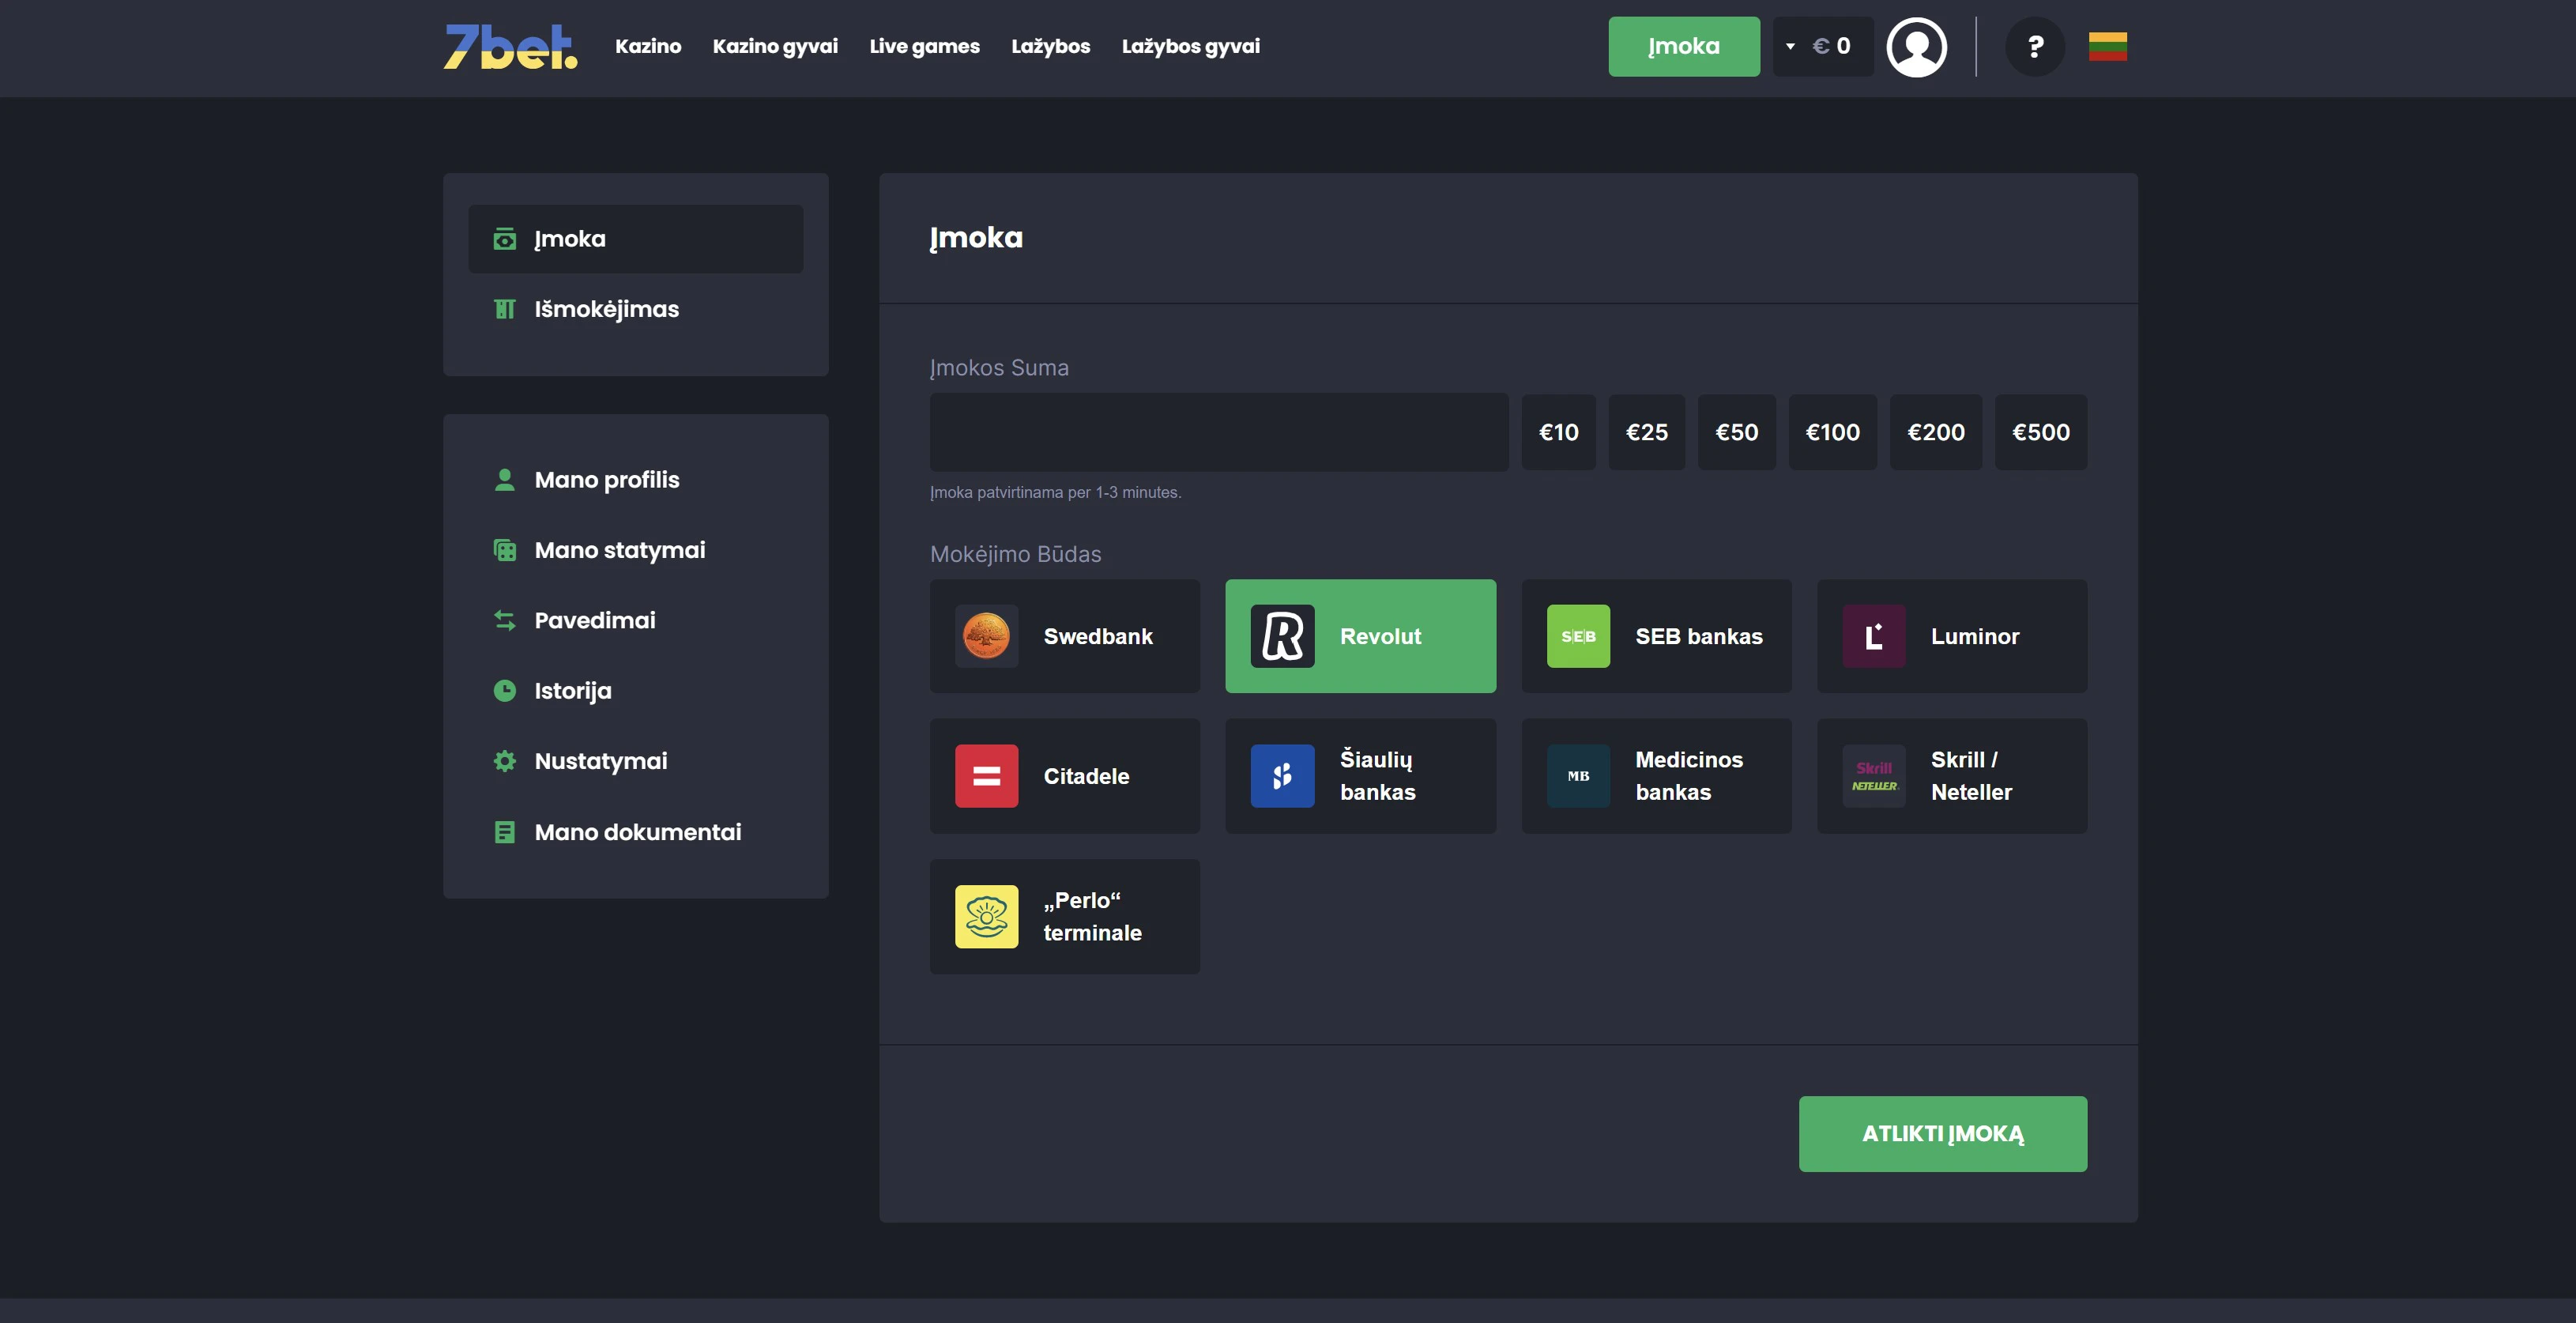Click the Medicinos bankas MB logo icon

1578,776
